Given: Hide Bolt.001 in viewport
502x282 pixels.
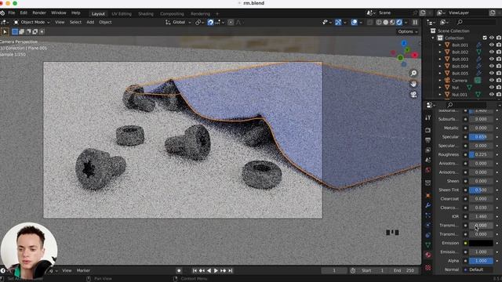Looking at the screenshot, I should tap(492, 45).
